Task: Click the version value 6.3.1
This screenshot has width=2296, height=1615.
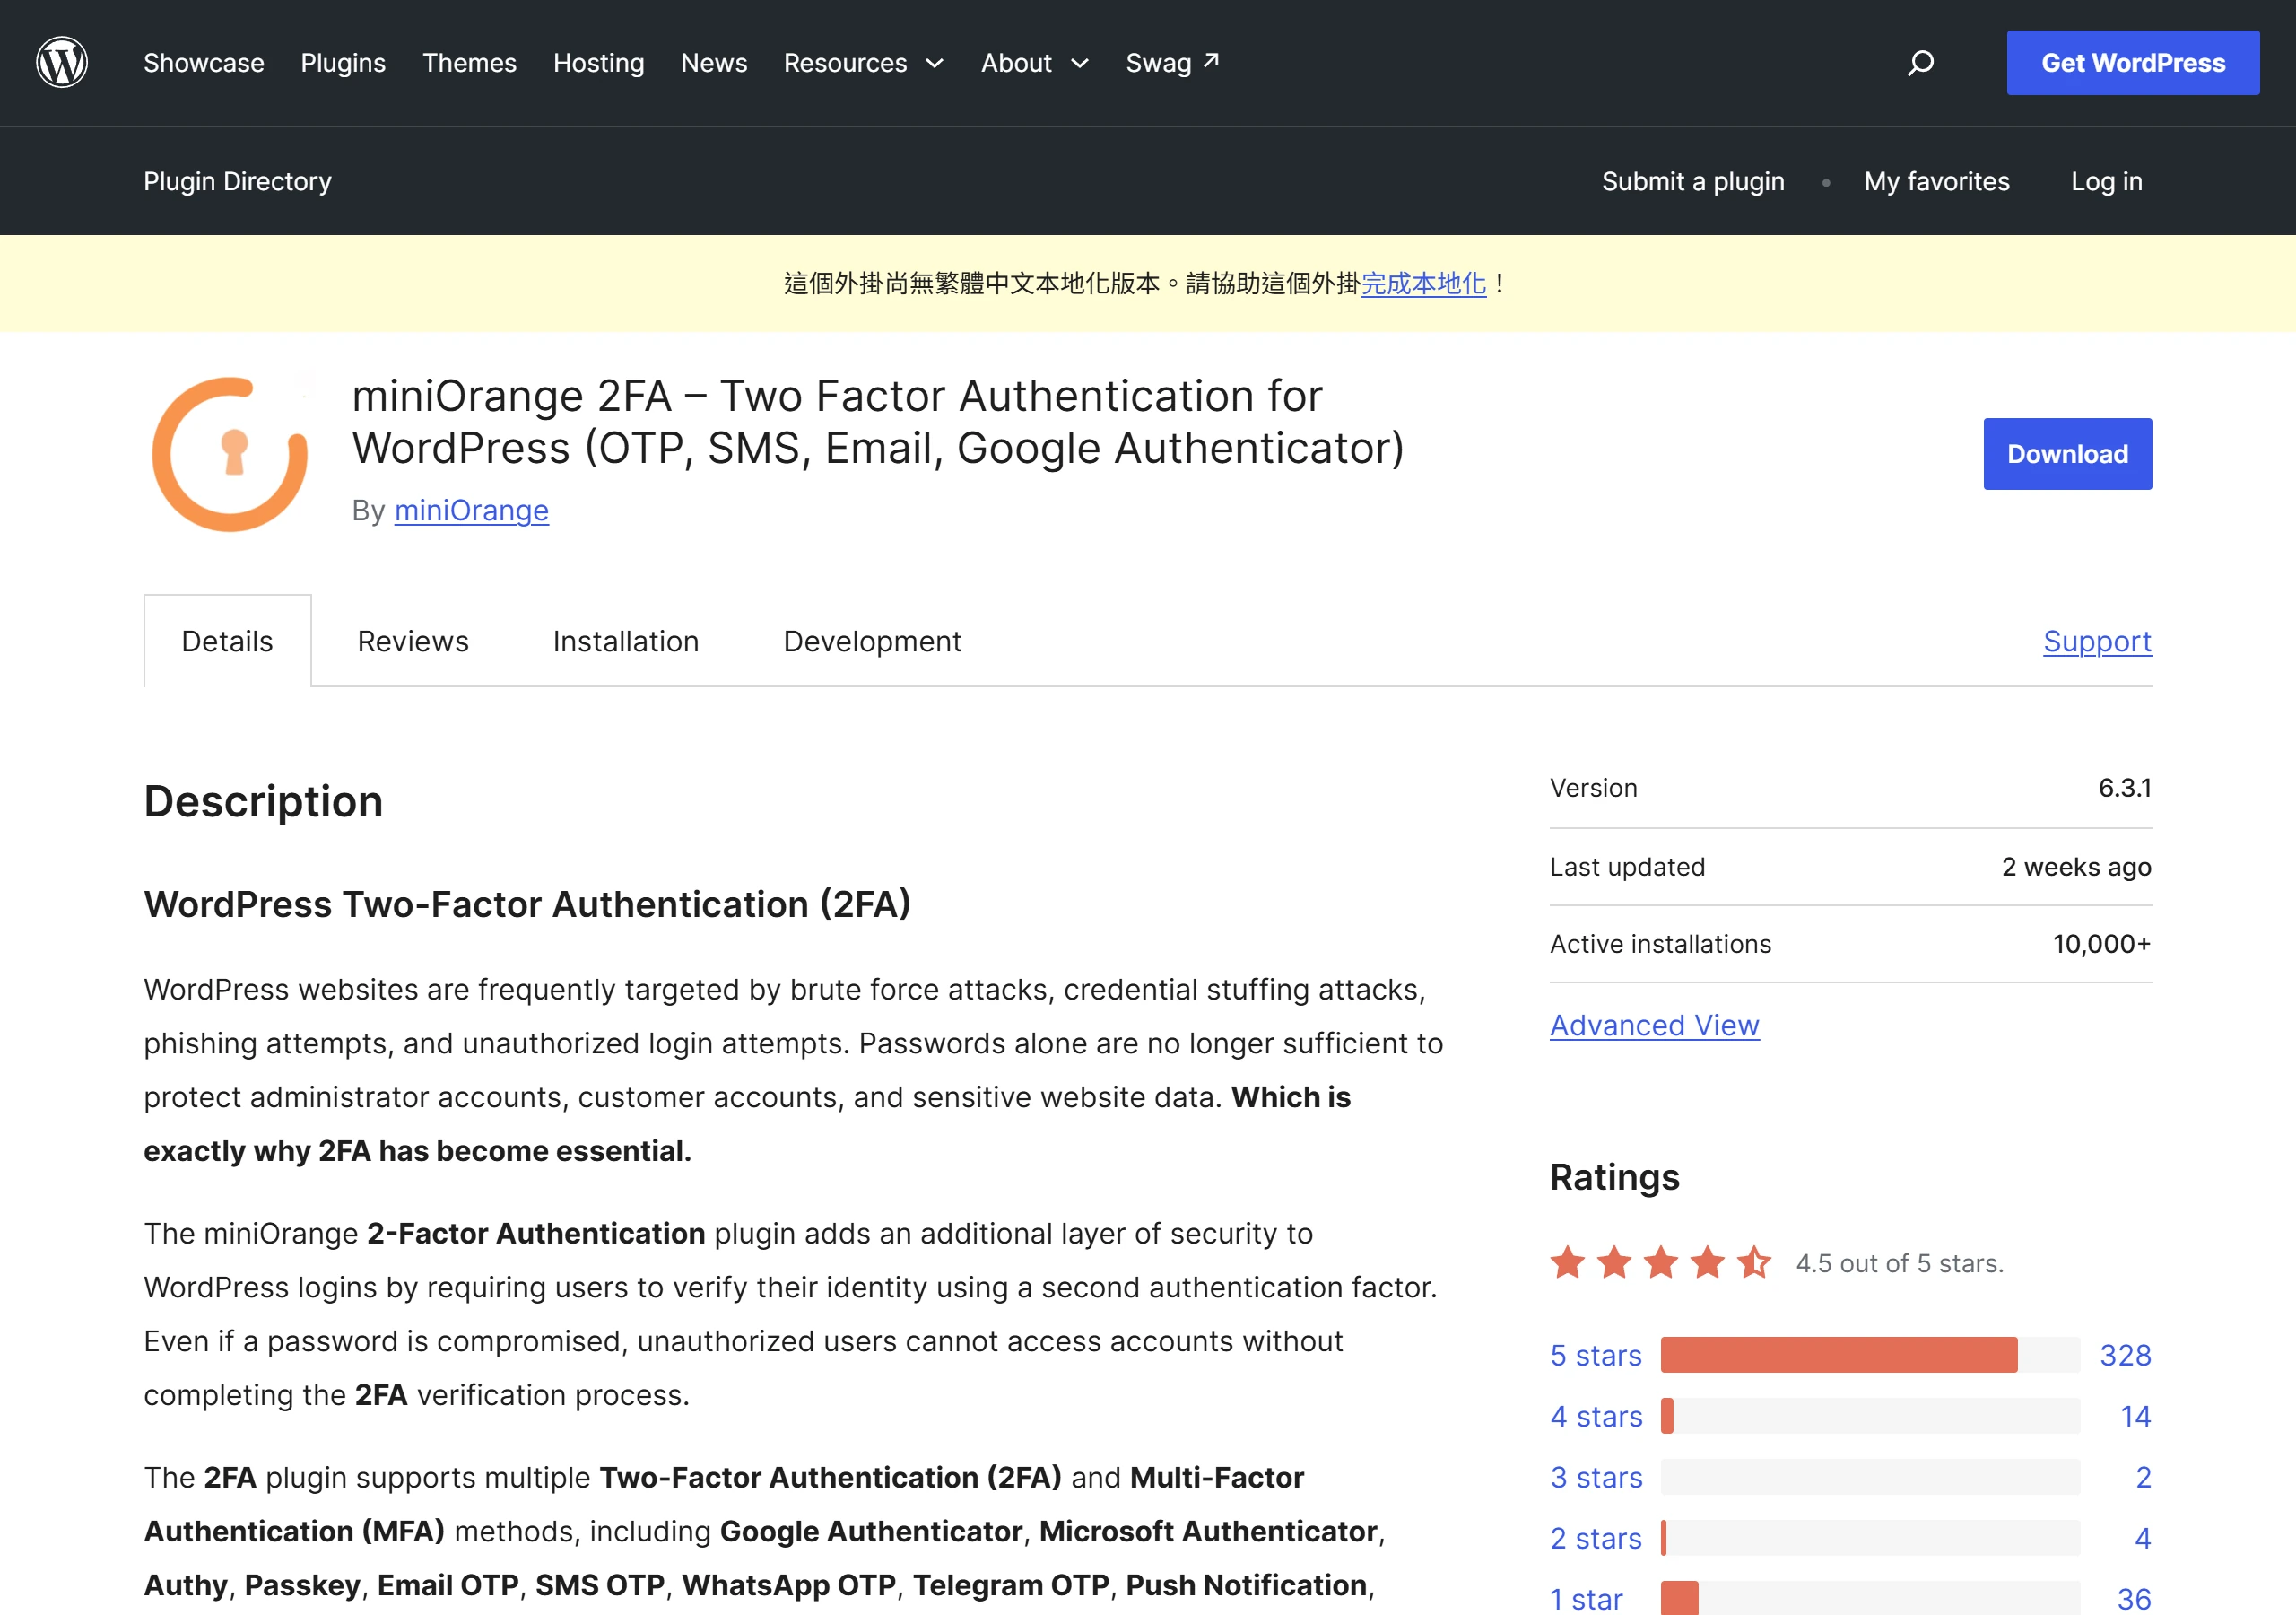Action: point(2124,788)
